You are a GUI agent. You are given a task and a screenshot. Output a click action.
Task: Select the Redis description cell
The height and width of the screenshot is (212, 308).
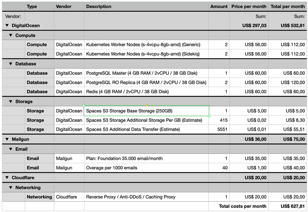(x=146, y=91)
